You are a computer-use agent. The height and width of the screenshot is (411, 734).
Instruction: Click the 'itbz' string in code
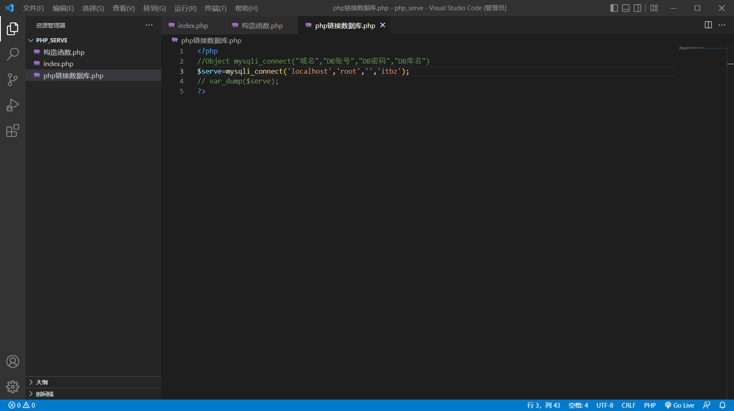(x=389, y=71)
